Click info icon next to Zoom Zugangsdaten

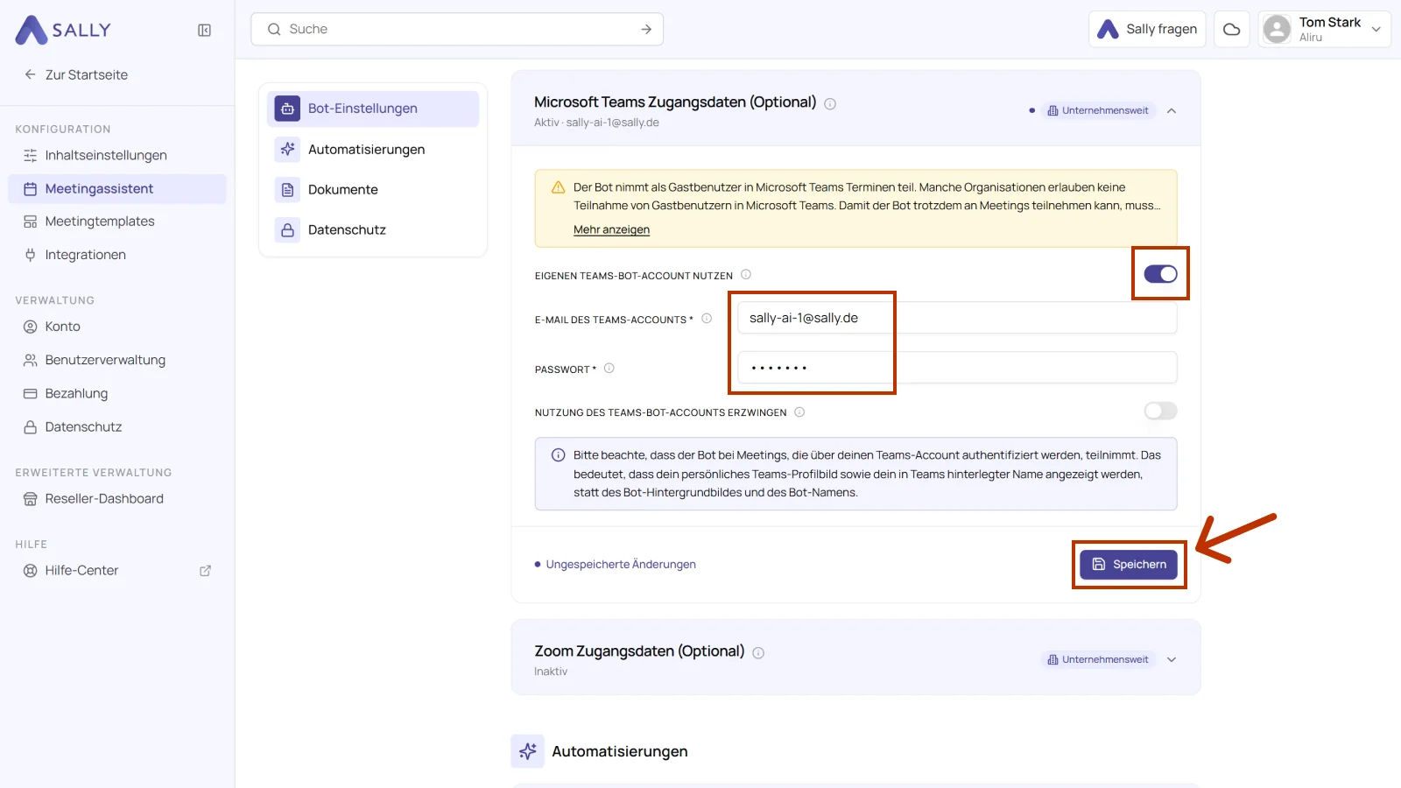tap(758, 652)
